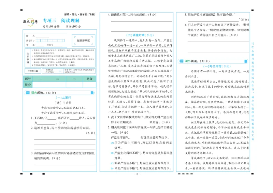Click the 座位号 blank line
The height and width of the screenshot is (193, 273).
58,45
